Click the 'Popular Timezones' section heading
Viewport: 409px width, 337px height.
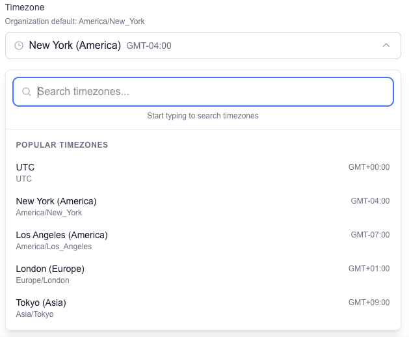point(62,144)
